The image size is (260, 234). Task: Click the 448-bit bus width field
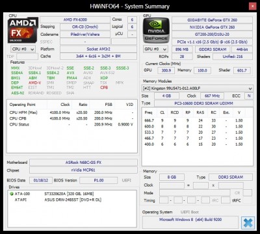pyautogui.click(x=242, y=49)
